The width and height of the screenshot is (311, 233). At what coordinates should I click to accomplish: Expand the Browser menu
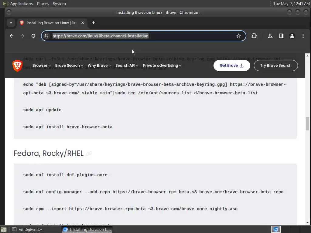tap(41, 66)
